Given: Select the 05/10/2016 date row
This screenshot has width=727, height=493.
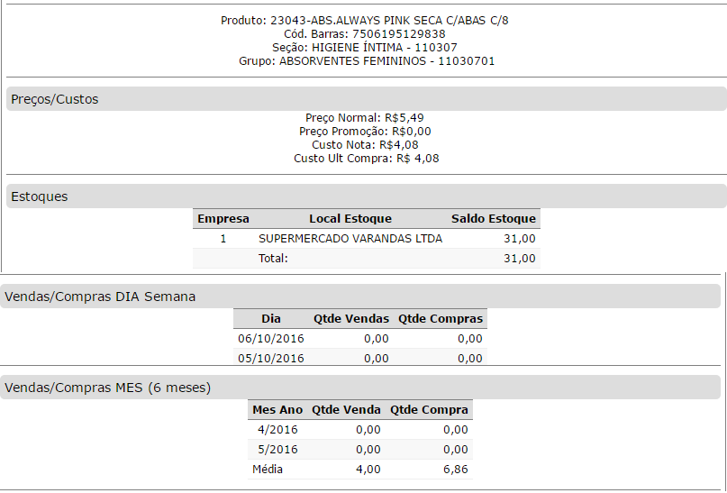Looking at the screenshot, I should (x=271, y=359).
